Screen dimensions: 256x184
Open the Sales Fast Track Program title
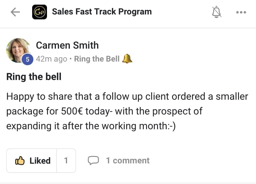pos(102,12)
